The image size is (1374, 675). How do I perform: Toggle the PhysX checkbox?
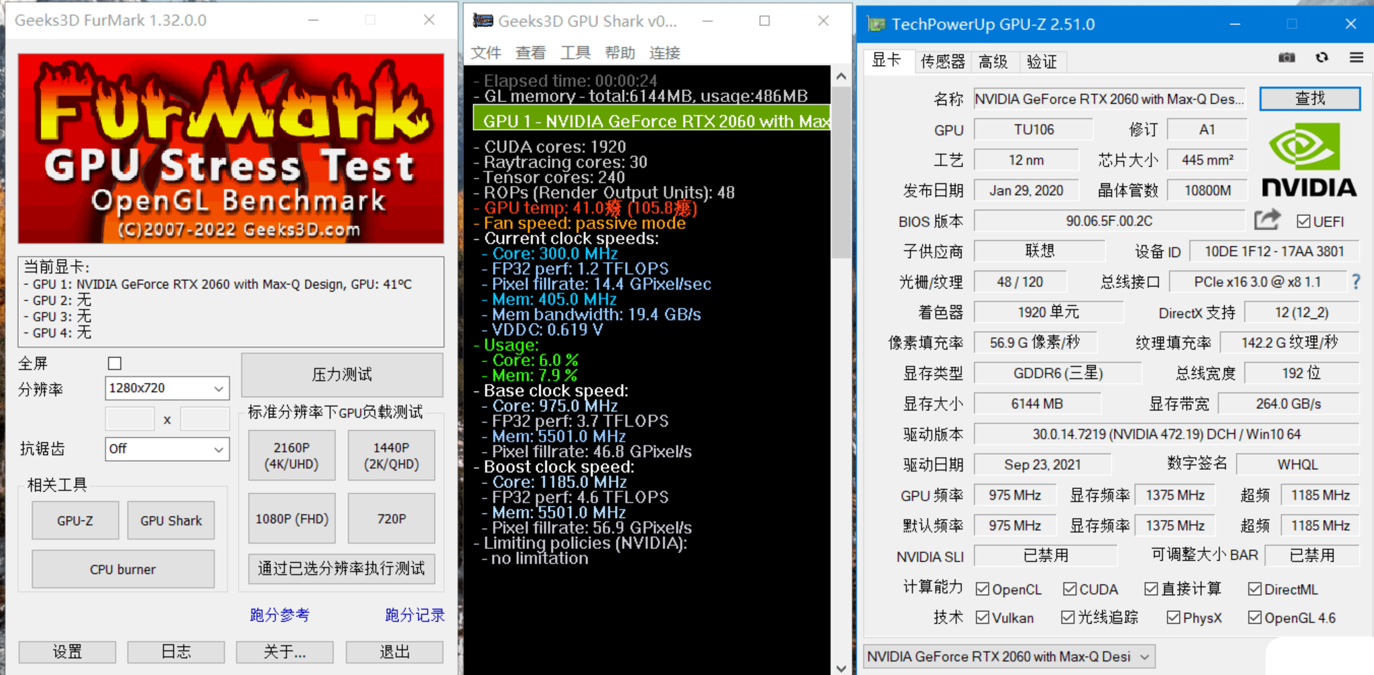pyautogui.click(x=1173, y=617)
